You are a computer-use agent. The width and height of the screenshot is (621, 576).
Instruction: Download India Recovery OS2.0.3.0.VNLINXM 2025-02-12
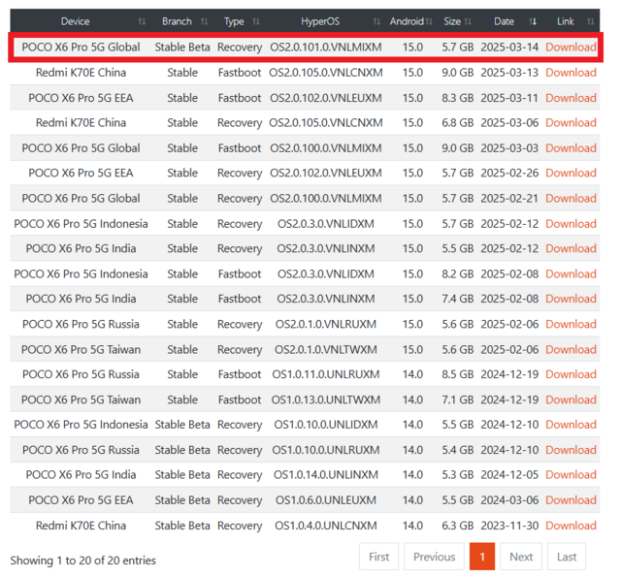pyautogui.click(x=571, y=248)
